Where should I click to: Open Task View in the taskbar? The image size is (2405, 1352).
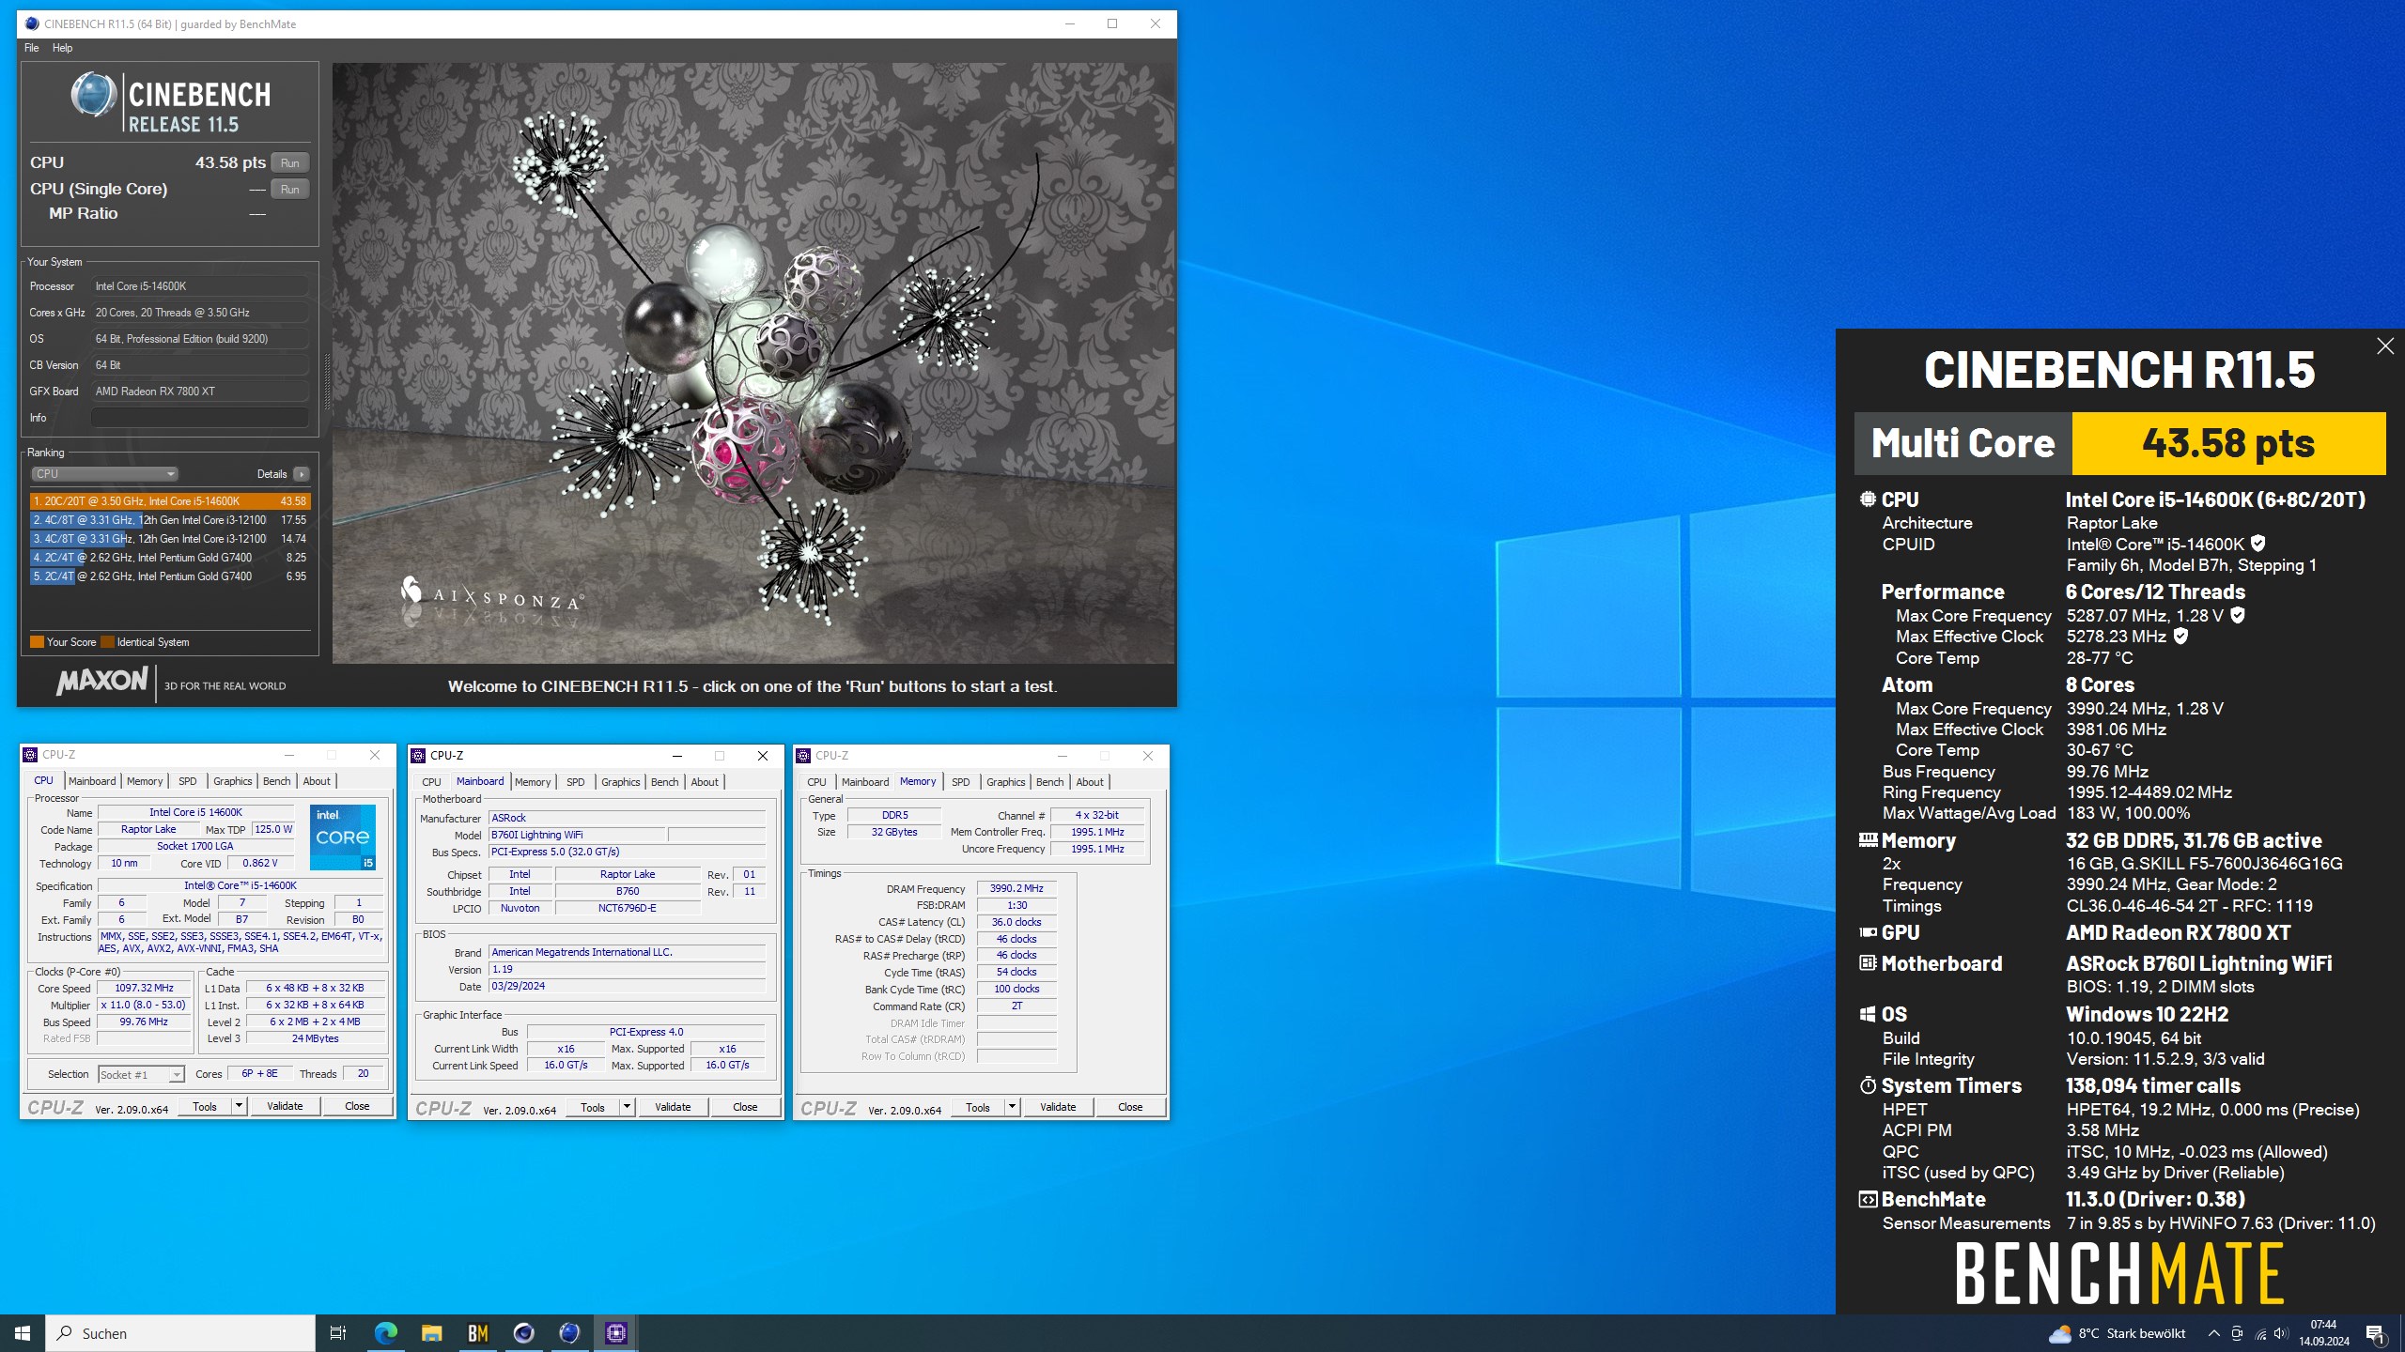338,1333
